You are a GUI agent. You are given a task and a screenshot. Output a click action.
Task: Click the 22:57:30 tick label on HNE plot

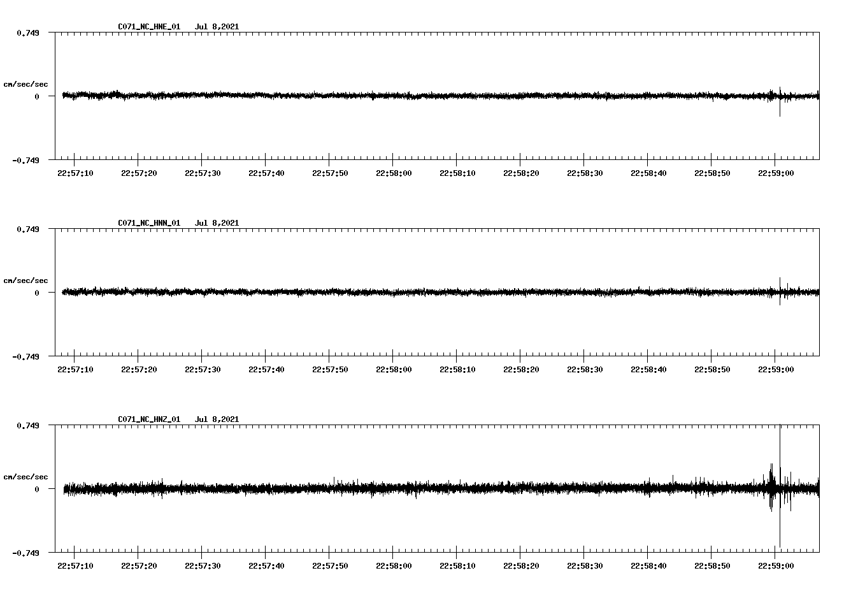pyautogui.click(x=203, y=173)
